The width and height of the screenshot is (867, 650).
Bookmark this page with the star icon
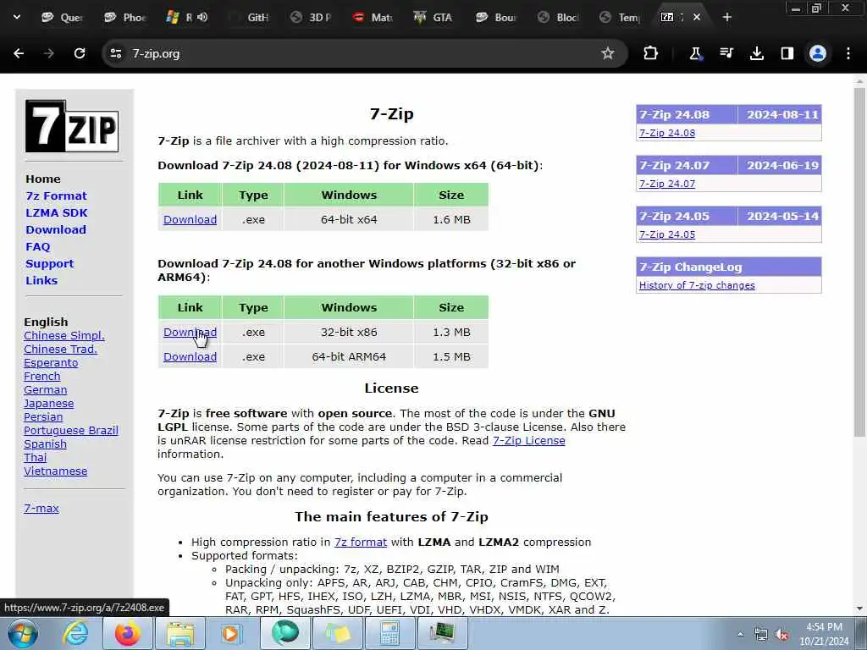click(x=608, y=53)
